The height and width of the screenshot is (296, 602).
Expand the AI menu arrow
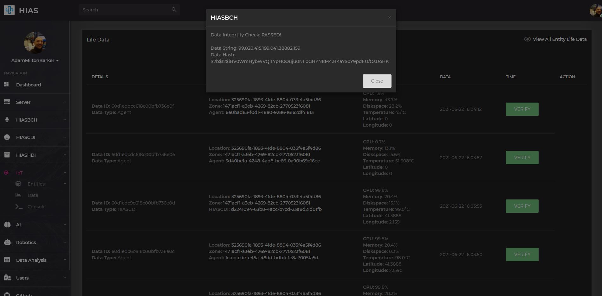(x=65, y=224)
